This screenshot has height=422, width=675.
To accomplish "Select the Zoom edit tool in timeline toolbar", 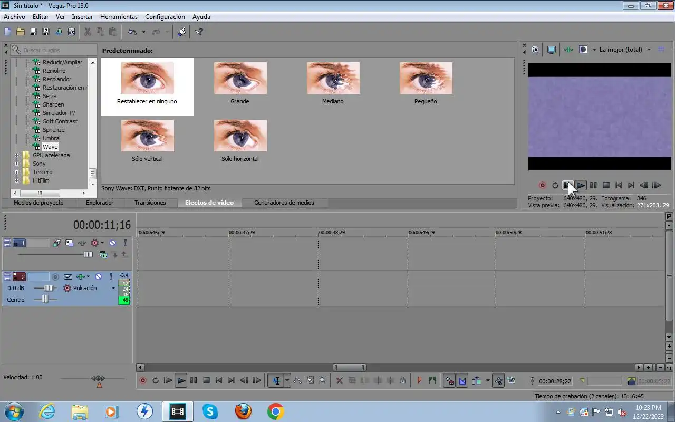I will tap(322, 380).
